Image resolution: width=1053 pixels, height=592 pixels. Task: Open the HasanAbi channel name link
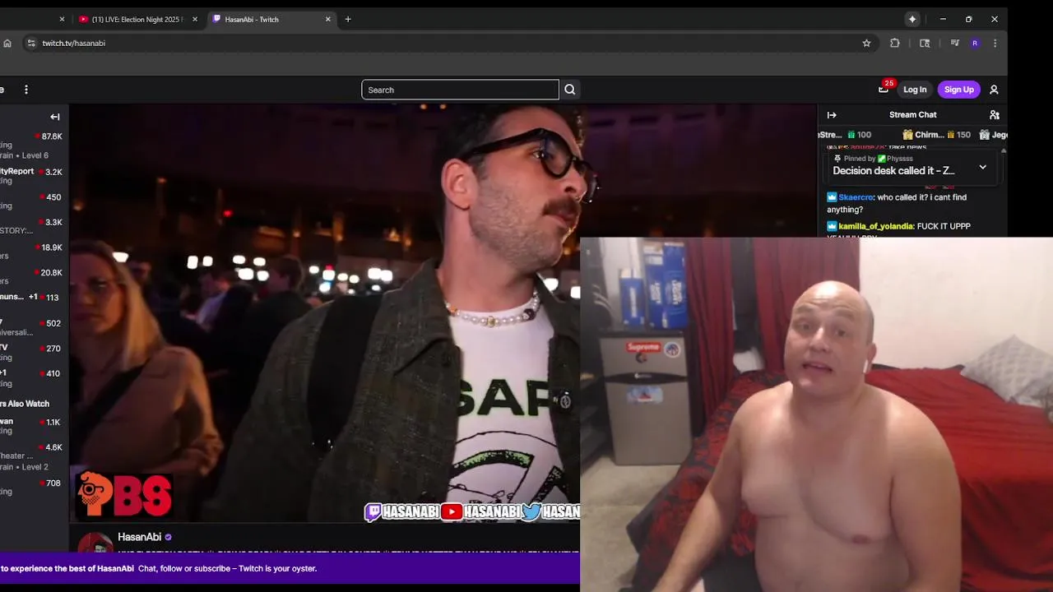(x=139, y=537)
